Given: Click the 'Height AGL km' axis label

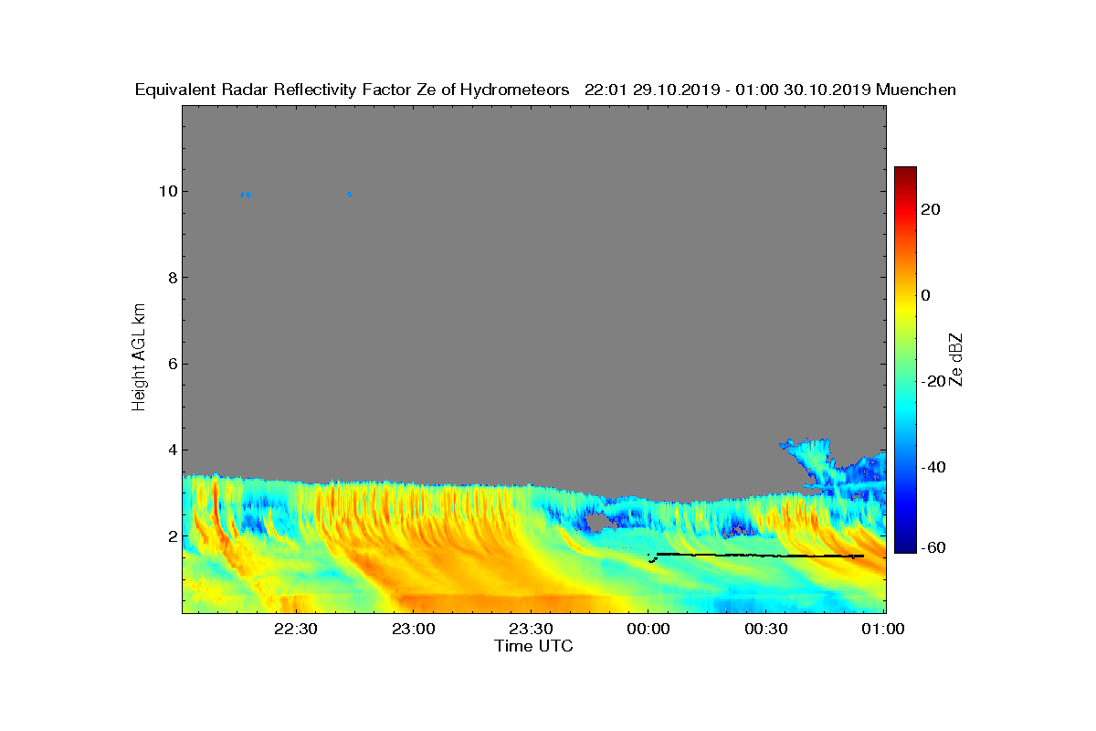Looking at the screenshot, I should [139, 359].
